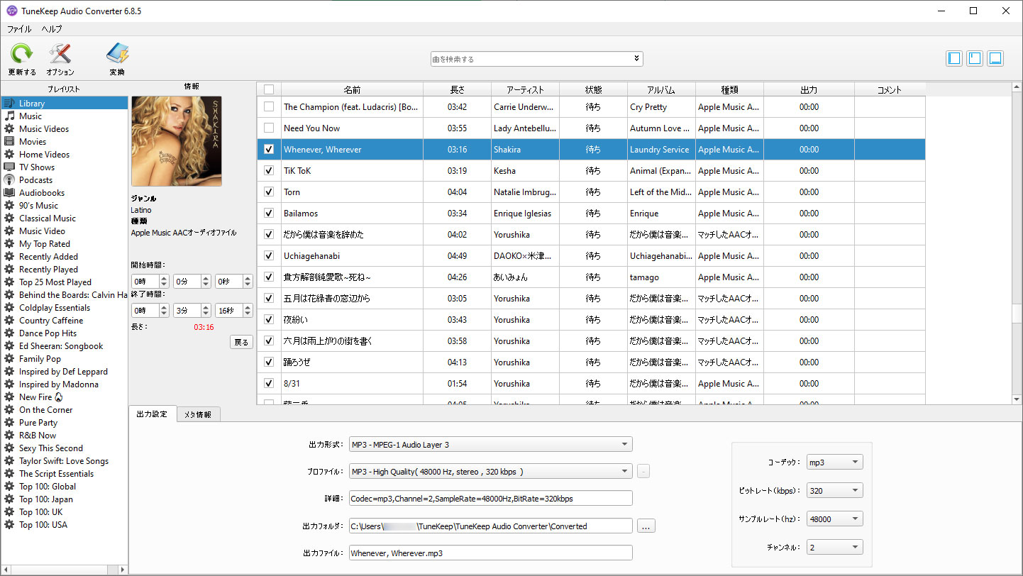Switch to the first layout view icon

(954, 58)
